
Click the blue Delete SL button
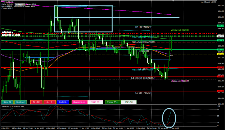pos(63,102)
